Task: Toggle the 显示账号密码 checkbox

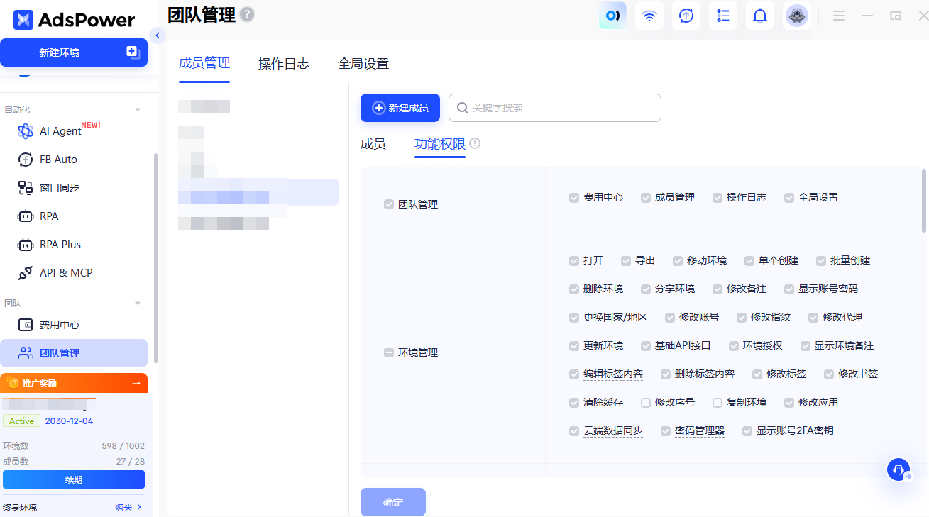Action: [x=789, y=289]
